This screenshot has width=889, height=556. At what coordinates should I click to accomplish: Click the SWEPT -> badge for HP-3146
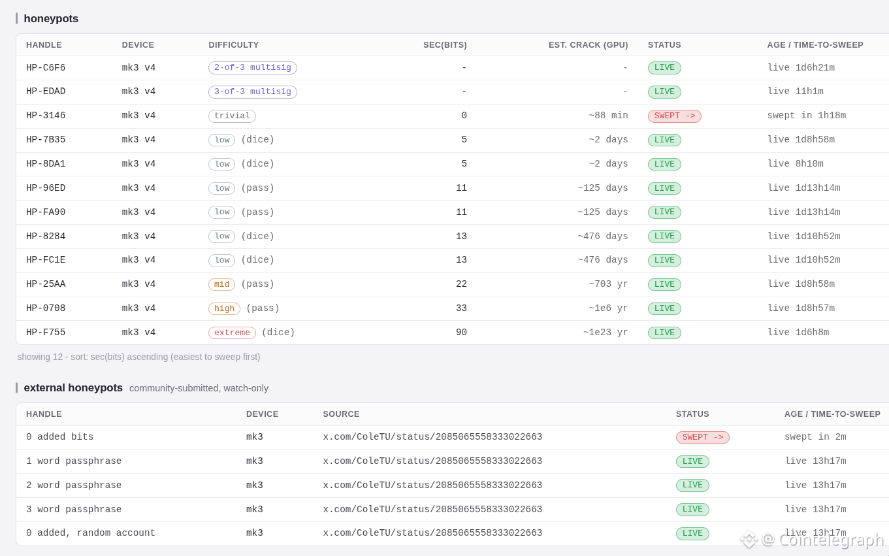(674, 116)
